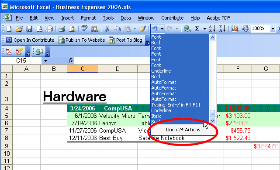
Task: Click Post To Blog button
Action: click(125, 40)
